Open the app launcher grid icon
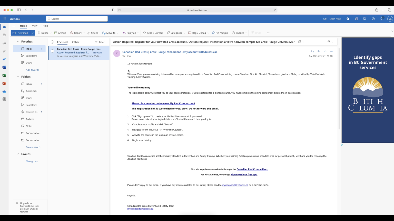This screenshot has height=221, width=394. point(4,19)
